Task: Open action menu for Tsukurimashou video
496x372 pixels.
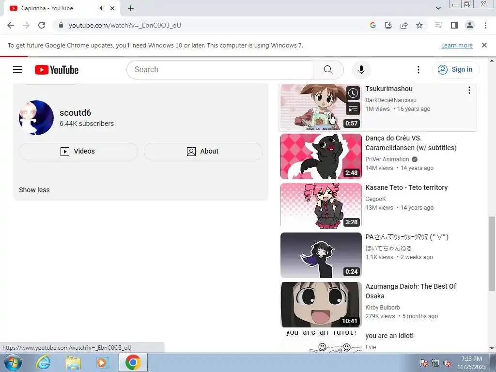Action: coord(469,90)
